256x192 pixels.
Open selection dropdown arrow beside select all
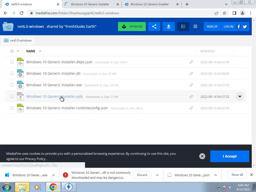tap(18, 51)
